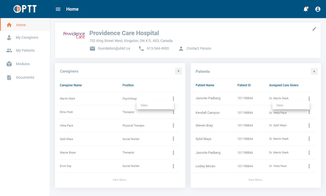This screenshot has height=196, width=326.
Task: Open My Patients from sidebar
Action: tap(25, 50)
